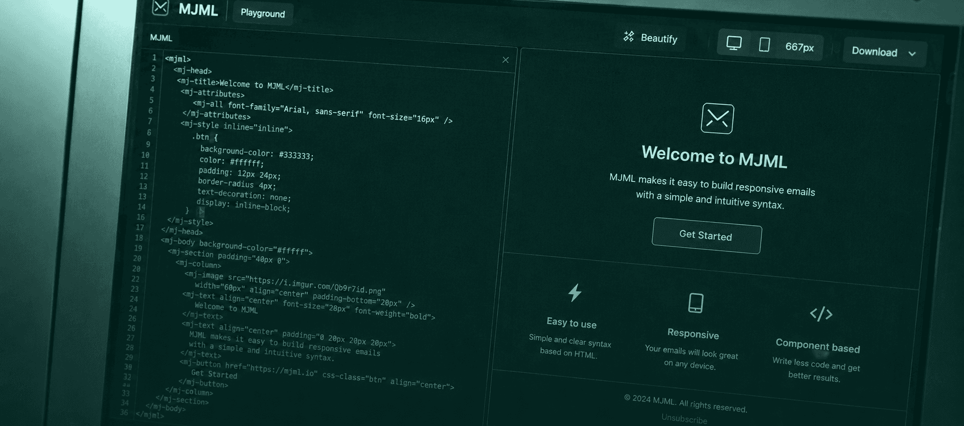Click the copyright 2024 MJML footer text
964x426 pixels.
coord(685,404)
